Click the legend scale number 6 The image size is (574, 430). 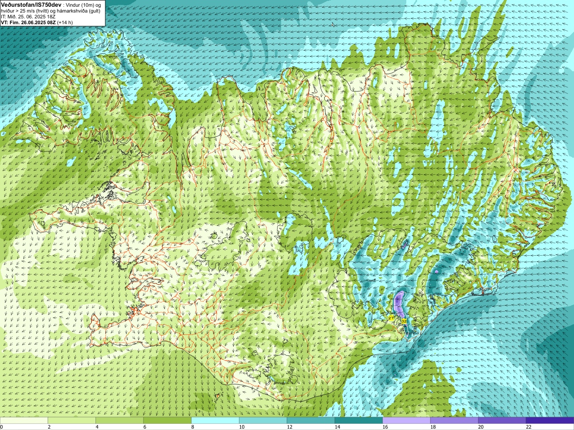(145, 427)
